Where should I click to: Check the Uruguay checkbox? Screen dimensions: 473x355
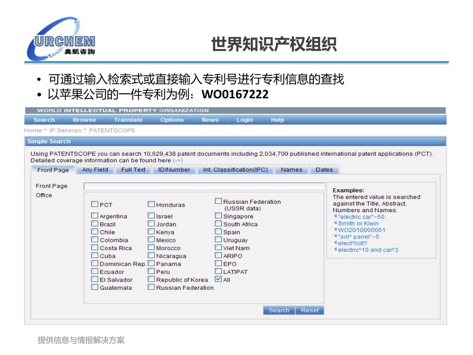[x=218, y=239]
